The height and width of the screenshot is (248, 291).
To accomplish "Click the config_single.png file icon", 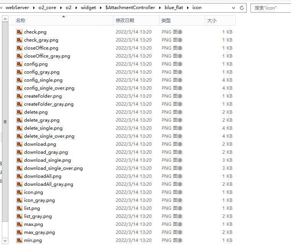I will point(19,80).
